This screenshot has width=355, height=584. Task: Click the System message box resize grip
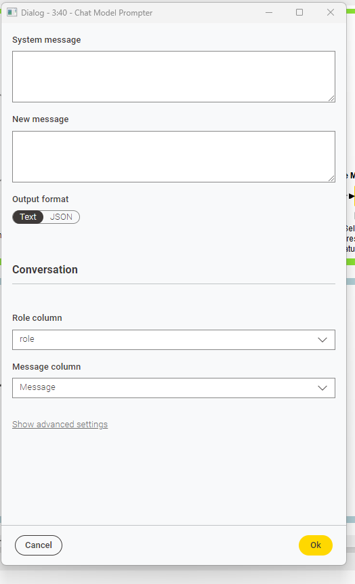[331, 98]
